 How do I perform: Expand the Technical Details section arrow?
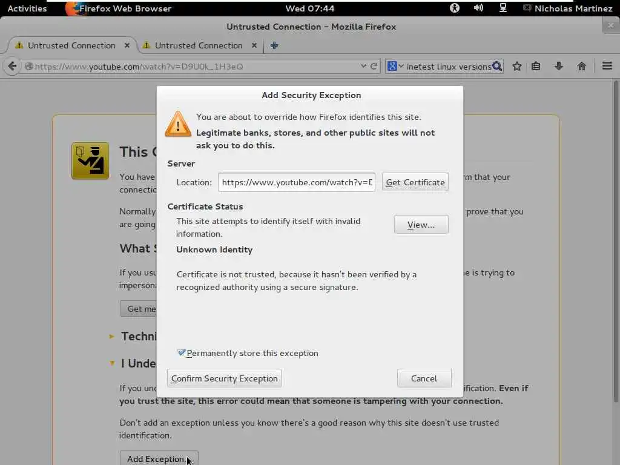(111, 337)
